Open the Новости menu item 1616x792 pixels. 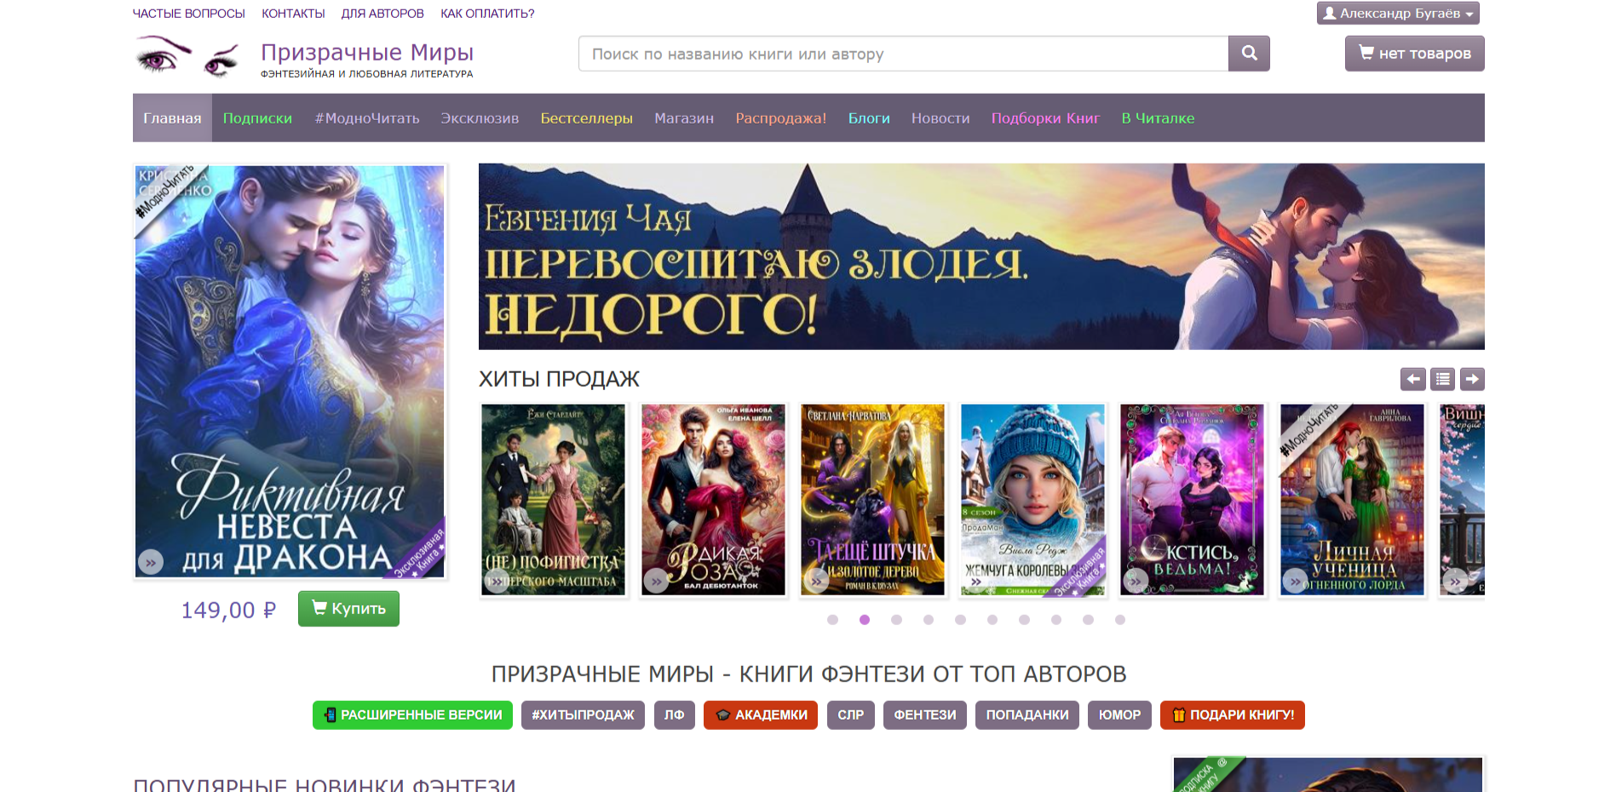coord(940,118)
